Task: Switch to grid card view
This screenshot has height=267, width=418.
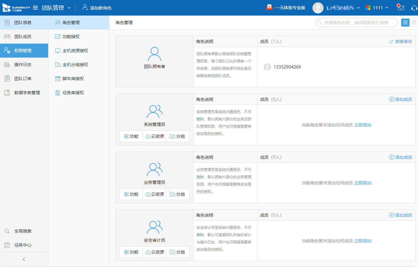Action: (x=405, y=23)
